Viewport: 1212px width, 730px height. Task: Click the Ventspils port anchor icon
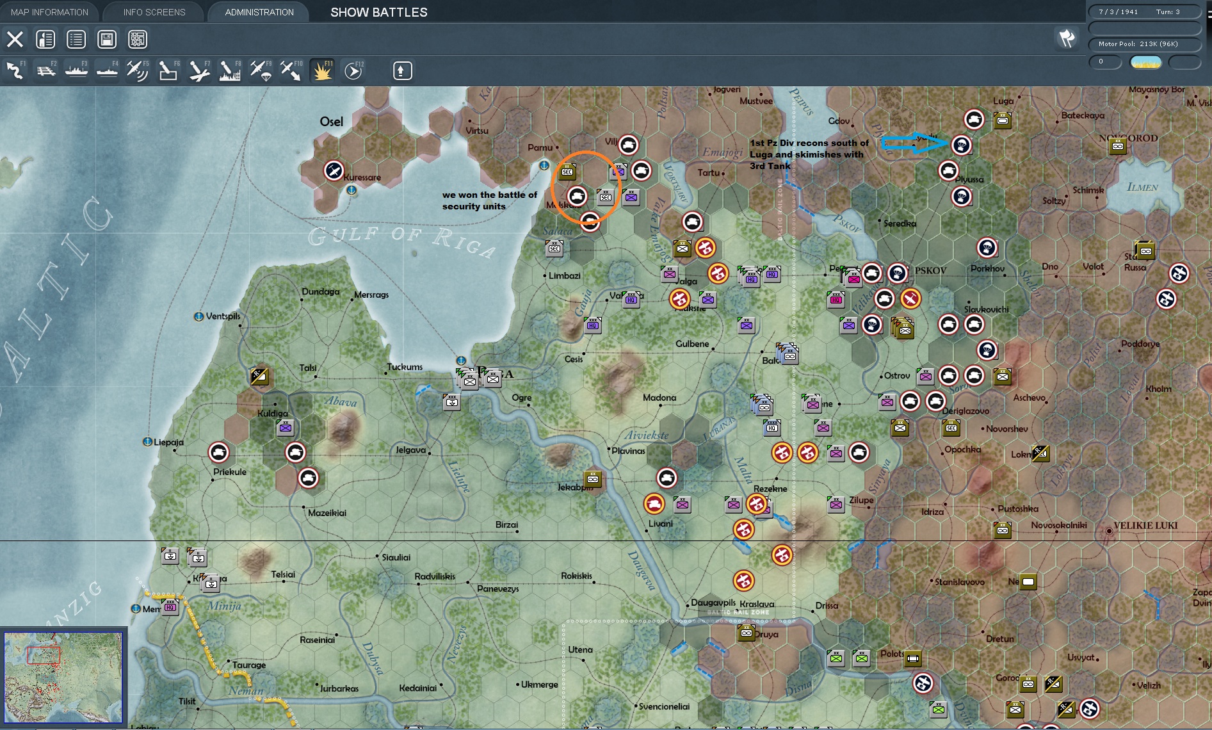click(198, 316)
